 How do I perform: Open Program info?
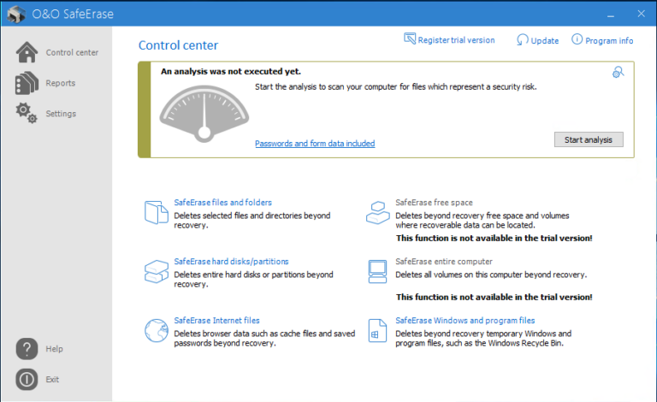tap(602, 40)
